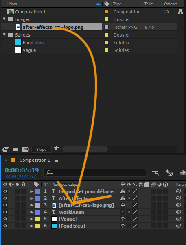Expand the Vague layer properties
Image resolution: width=186 pixels, height=245 pixels.
pos(32,219)
